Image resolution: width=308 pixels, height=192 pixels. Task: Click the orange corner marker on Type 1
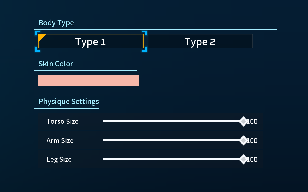point(41,37)
